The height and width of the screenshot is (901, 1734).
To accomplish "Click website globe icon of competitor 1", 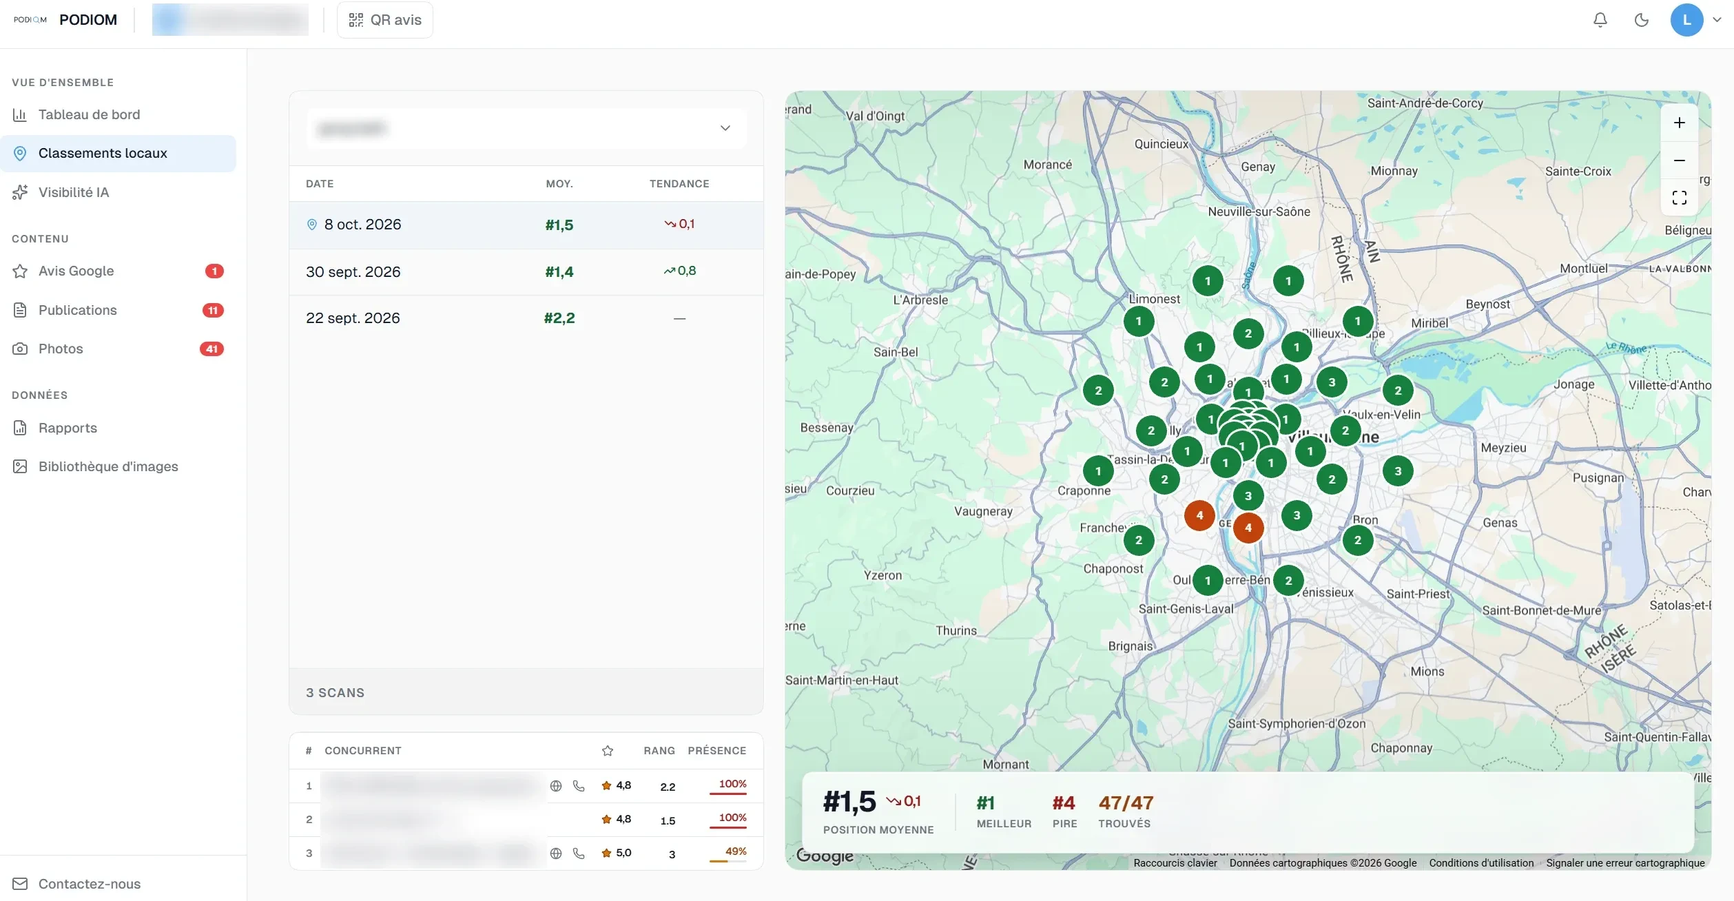I will pyautogui.click(x=556, y=786).
